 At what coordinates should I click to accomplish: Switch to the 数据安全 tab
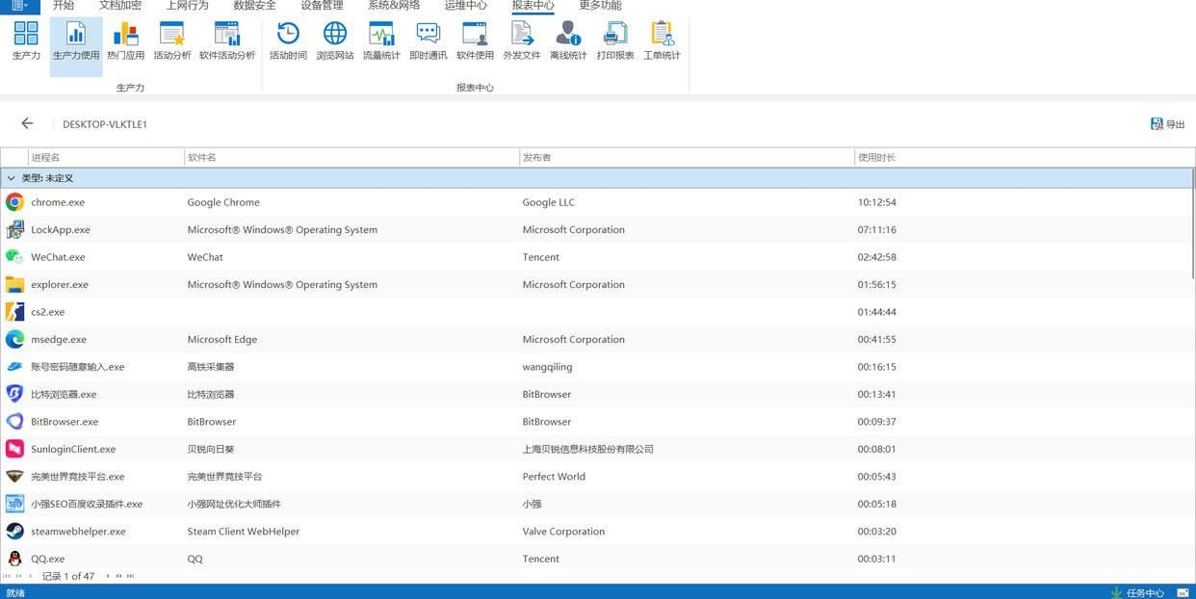pyautogui.click(x=254, y=6)
